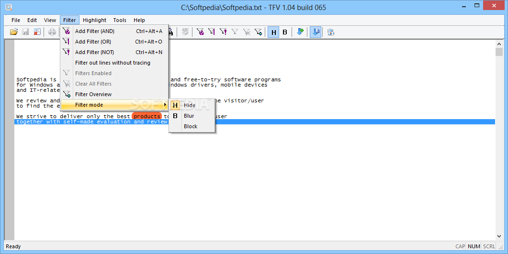This screenshot has width=508, height=254.
Task: Choose Add Filter (AND) from the menu
Action: click(114, 31)
